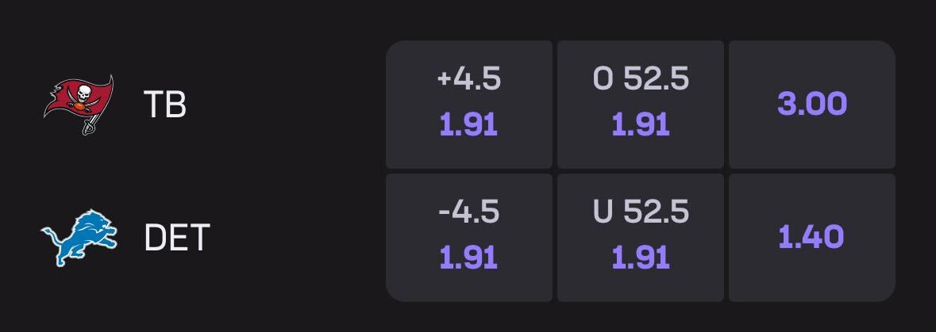Choose TB moneyline at 3.00

pyautogui.click(x=812, y=104)
